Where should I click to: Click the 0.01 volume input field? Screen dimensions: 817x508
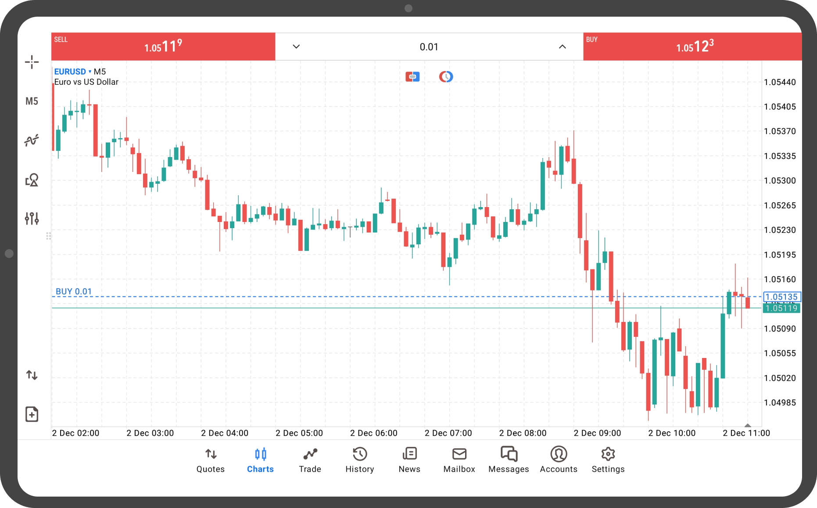point(429,47)
